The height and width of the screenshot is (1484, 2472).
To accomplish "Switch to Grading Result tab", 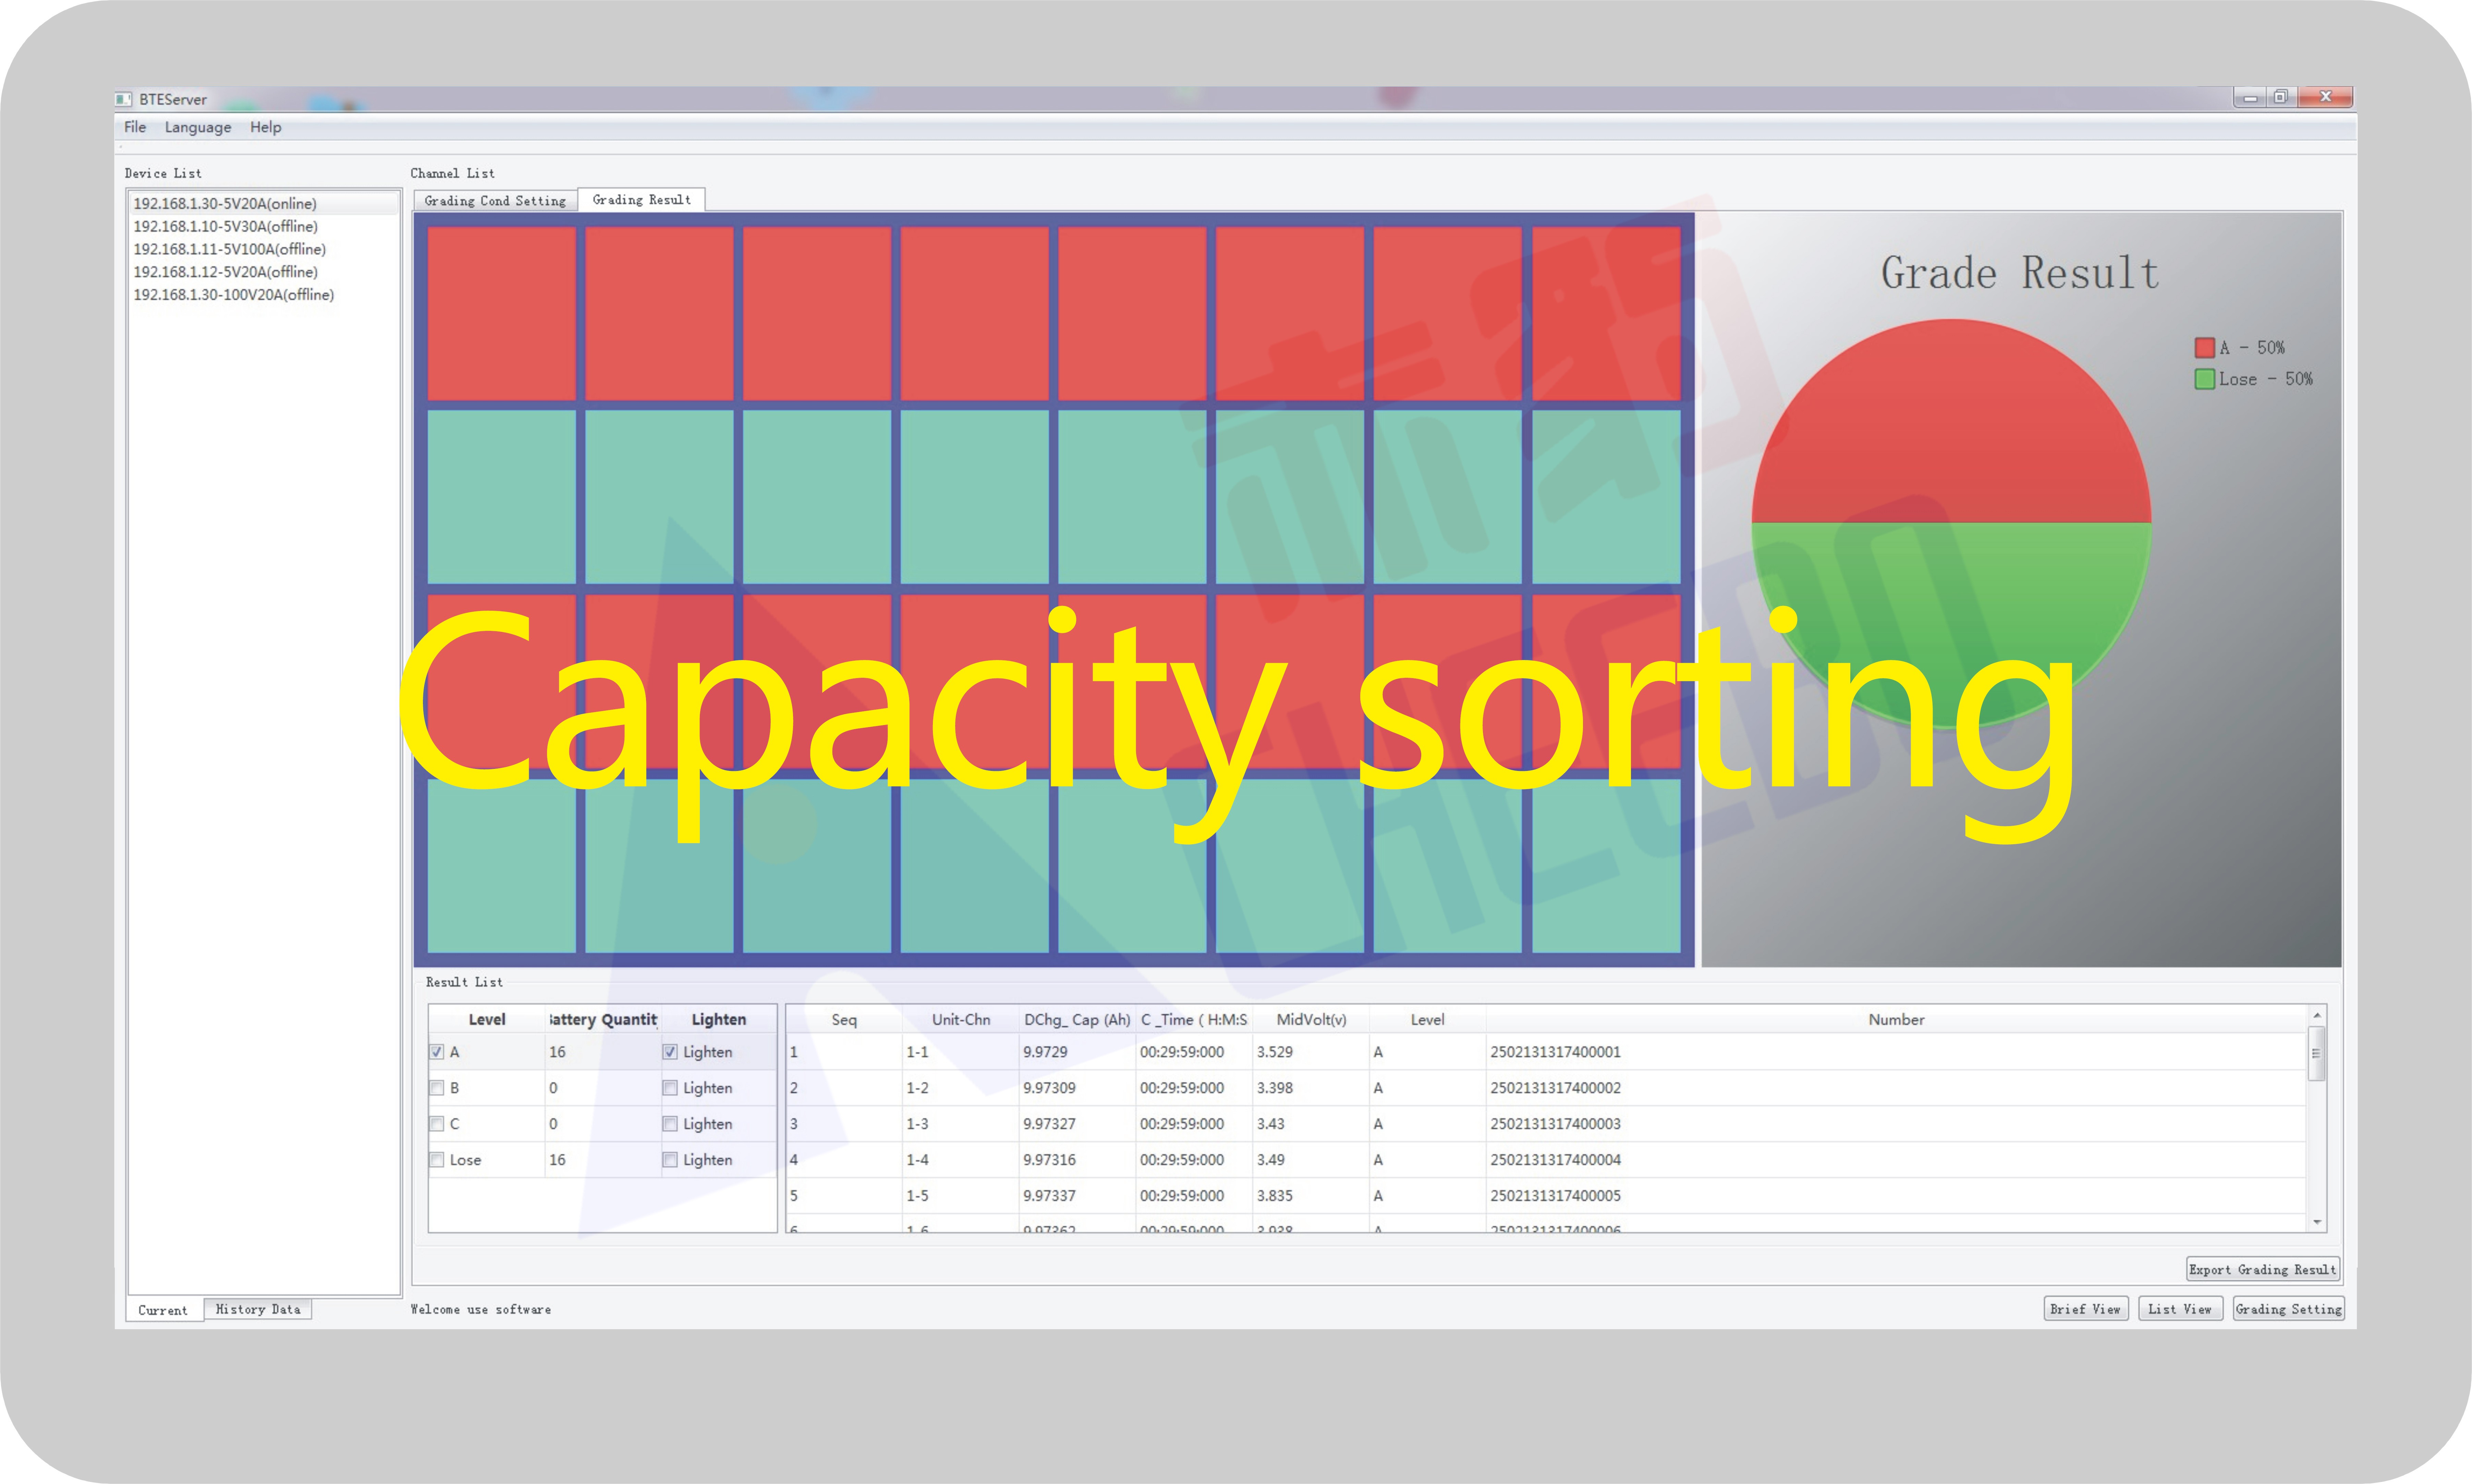I will pyautogui.click(x=641, y=200).
